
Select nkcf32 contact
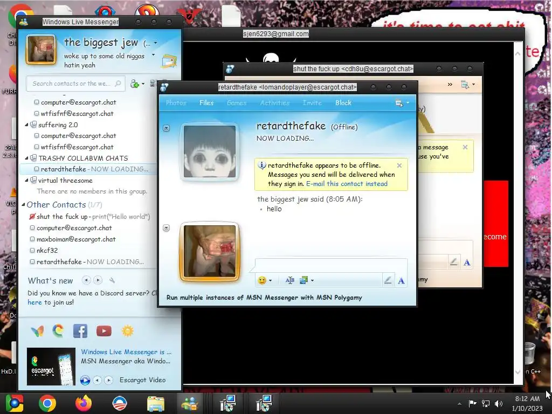click(47, 251)
